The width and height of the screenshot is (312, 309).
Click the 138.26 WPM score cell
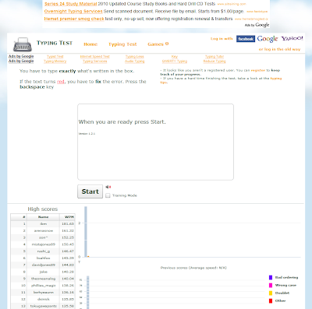coord(68,286)
